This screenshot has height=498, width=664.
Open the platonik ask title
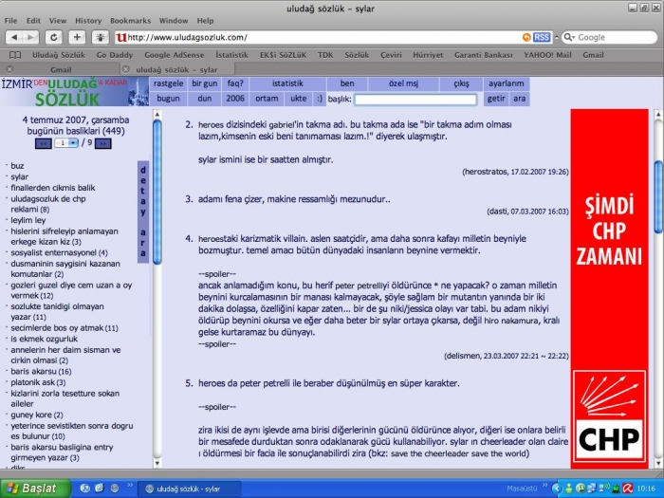pos(38,382)
